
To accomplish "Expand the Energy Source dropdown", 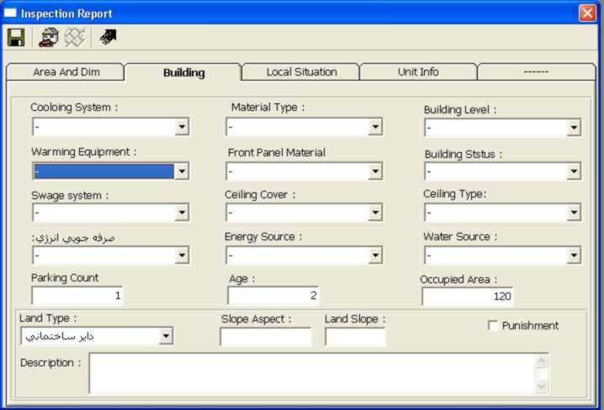I will tap(375, 255).
